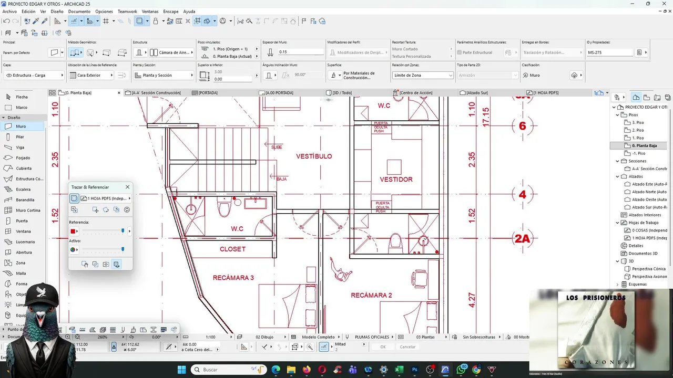Select the Escalera stair tool
This screenshot has width=673, height=378.
pos(23,190)
